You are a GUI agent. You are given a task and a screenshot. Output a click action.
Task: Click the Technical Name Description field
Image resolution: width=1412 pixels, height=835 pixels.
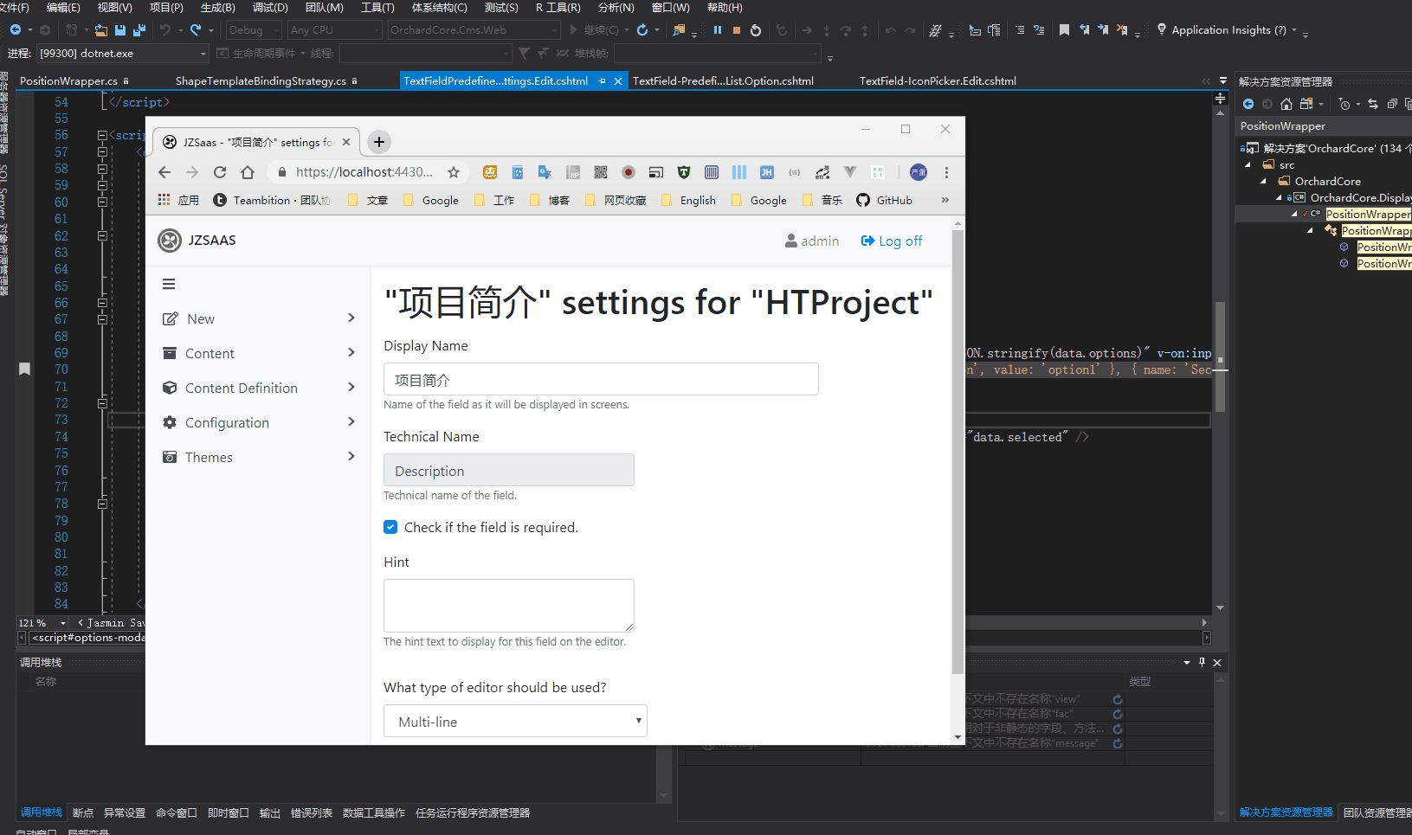509,470
